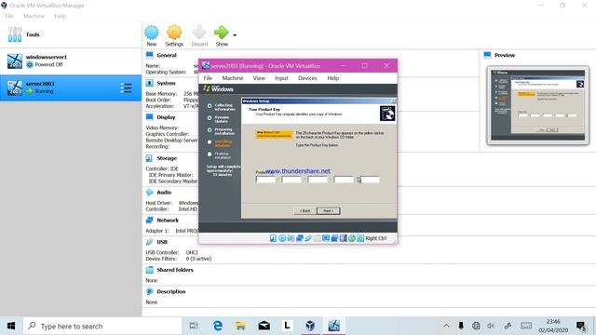Open Devices menu in server2003 VM window

point(307,78)
